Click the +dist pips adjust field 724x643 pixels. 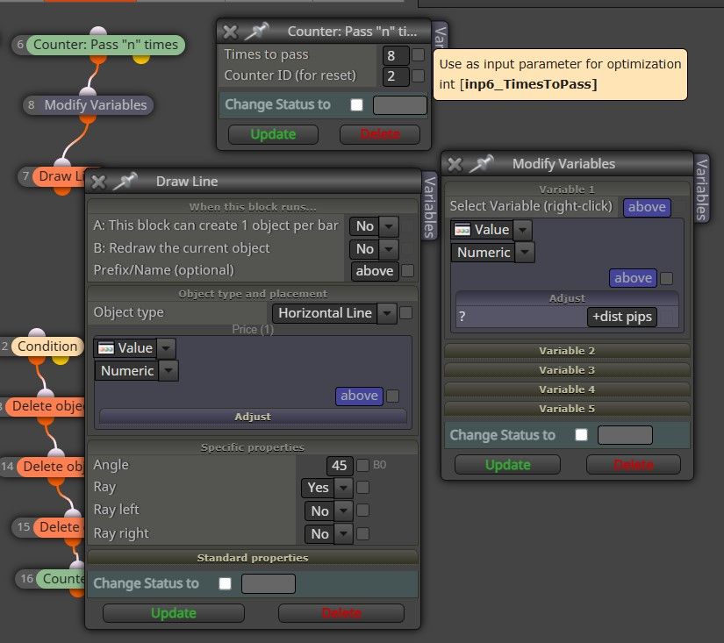click(x=622, y=318)
